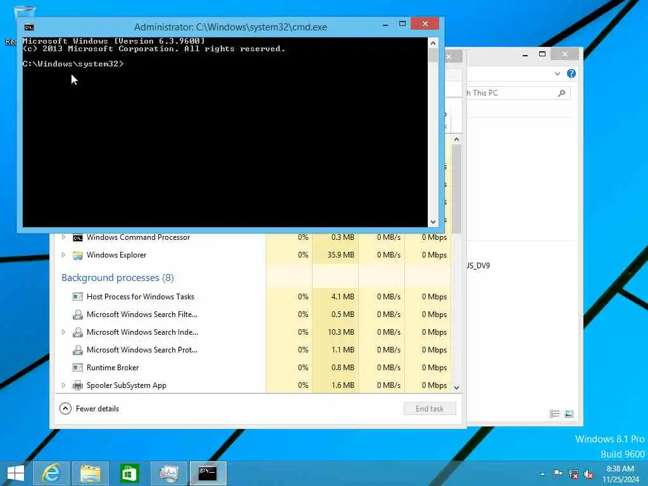Click the search magnifier in File Explorer
The image size is (648, 486).
point(561,94)
